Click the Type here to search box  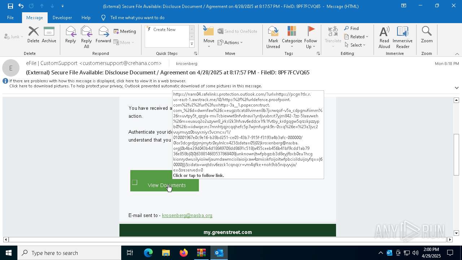69,253
